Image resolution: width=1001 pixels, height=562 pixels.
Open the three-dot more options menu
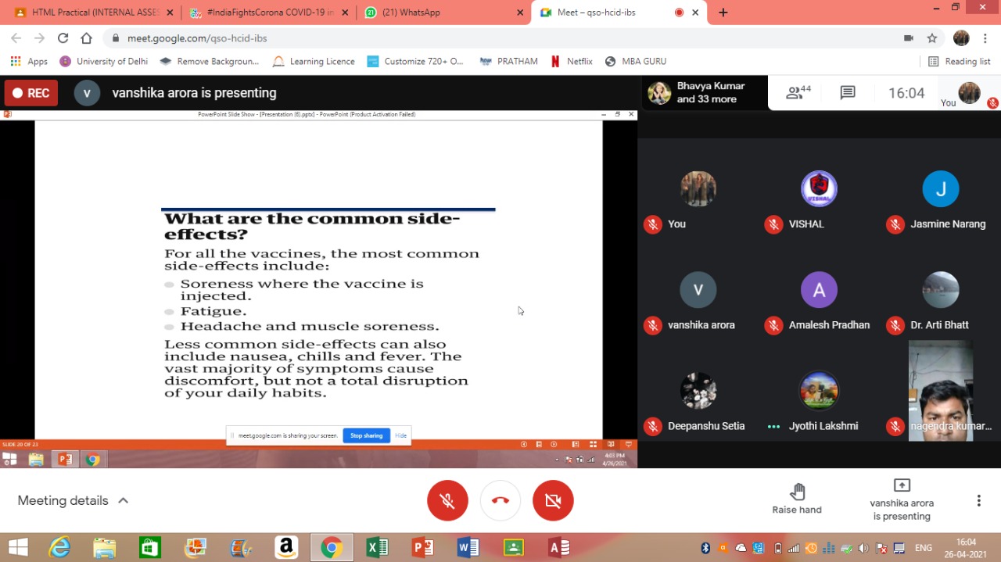pyautogui.click(x=978, y=500)
